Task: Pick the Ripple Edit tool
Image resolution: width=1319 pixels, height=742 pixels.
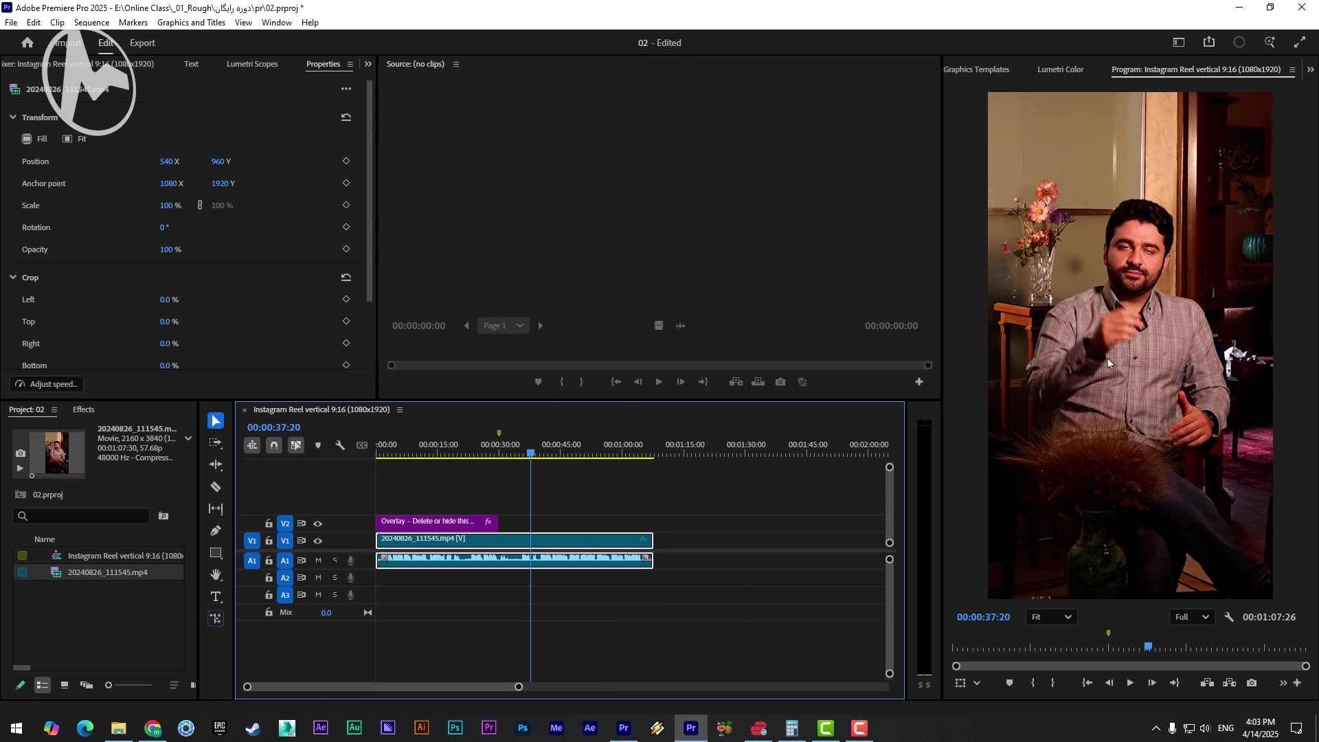Action: click(216, 465)
